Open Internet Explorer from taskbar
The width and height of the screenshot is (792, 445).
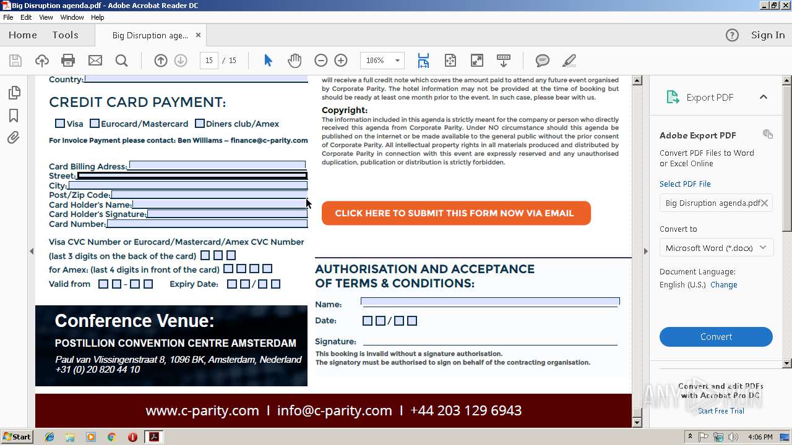point(49,437)
